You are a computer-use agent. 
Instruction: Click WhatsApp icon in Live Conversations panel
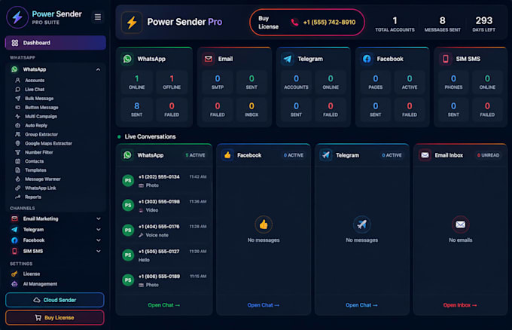coord(127,155)
